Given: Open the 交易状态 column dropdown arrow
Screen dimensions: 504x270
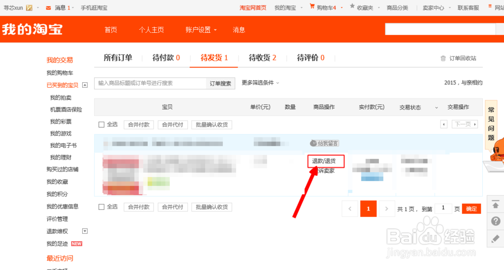Looking at the screenshot, I should (436, 107).
